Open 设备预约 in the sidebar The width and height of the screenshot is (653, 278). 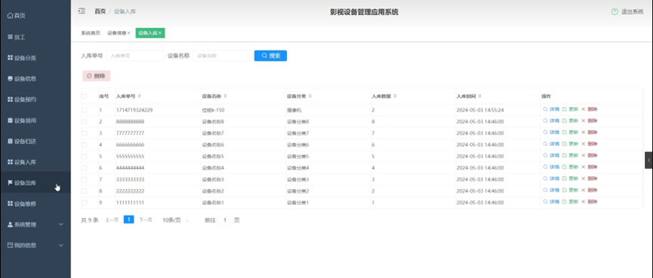click(x=35, y=99)
